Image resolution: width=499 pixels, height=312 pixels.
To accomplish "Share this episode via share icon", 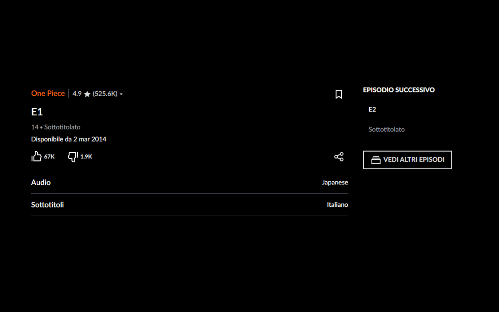I will tap(339, 157).
